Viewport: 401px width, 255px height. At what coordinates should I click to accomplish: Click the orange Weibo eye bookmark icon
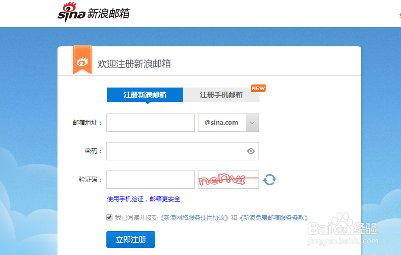(x=82, y=60)
